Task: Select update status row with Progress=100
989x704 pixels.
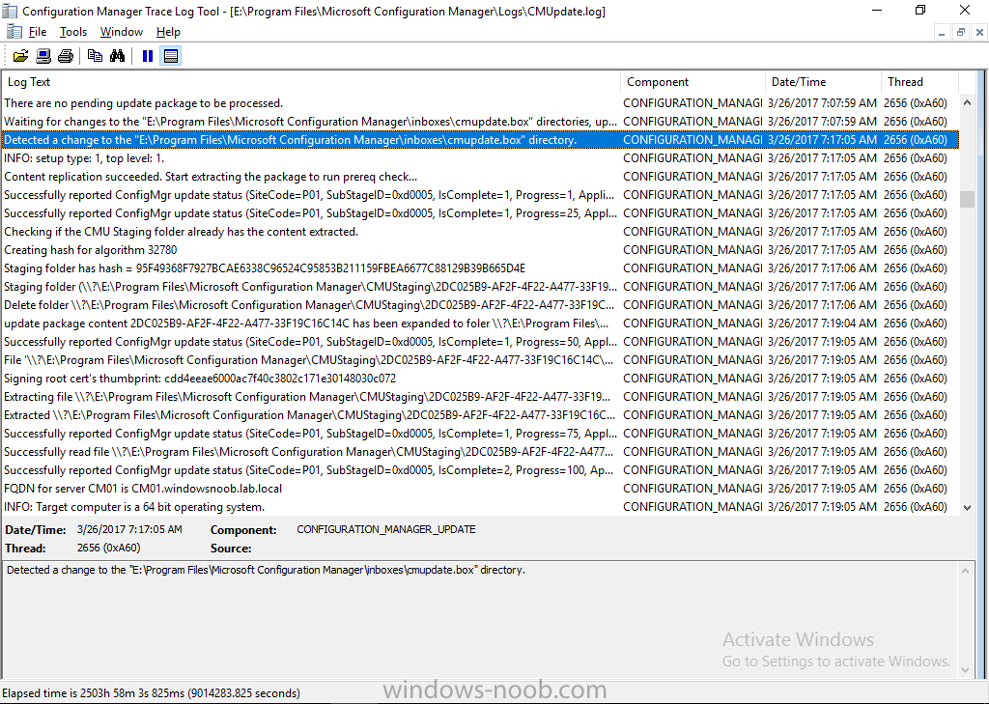Action: pos(481,470)
